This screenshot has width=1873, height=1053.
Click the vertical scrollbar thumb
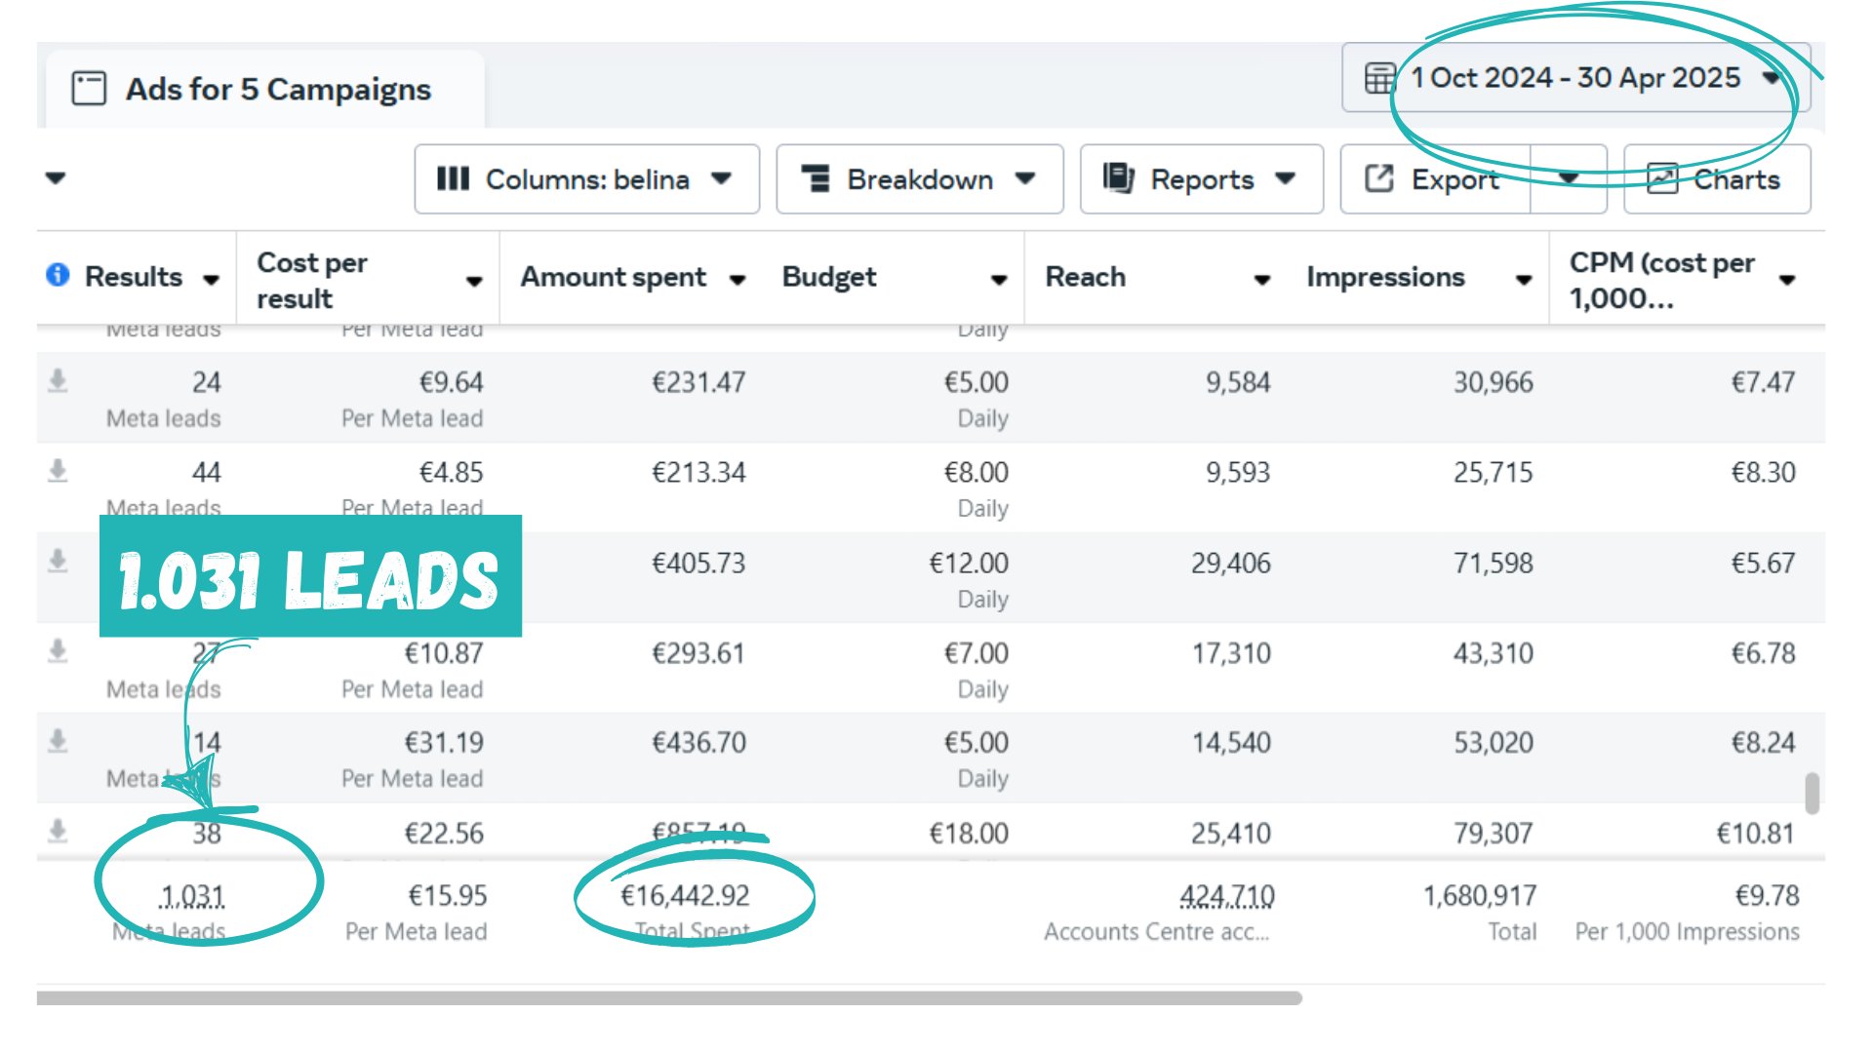1812,793
